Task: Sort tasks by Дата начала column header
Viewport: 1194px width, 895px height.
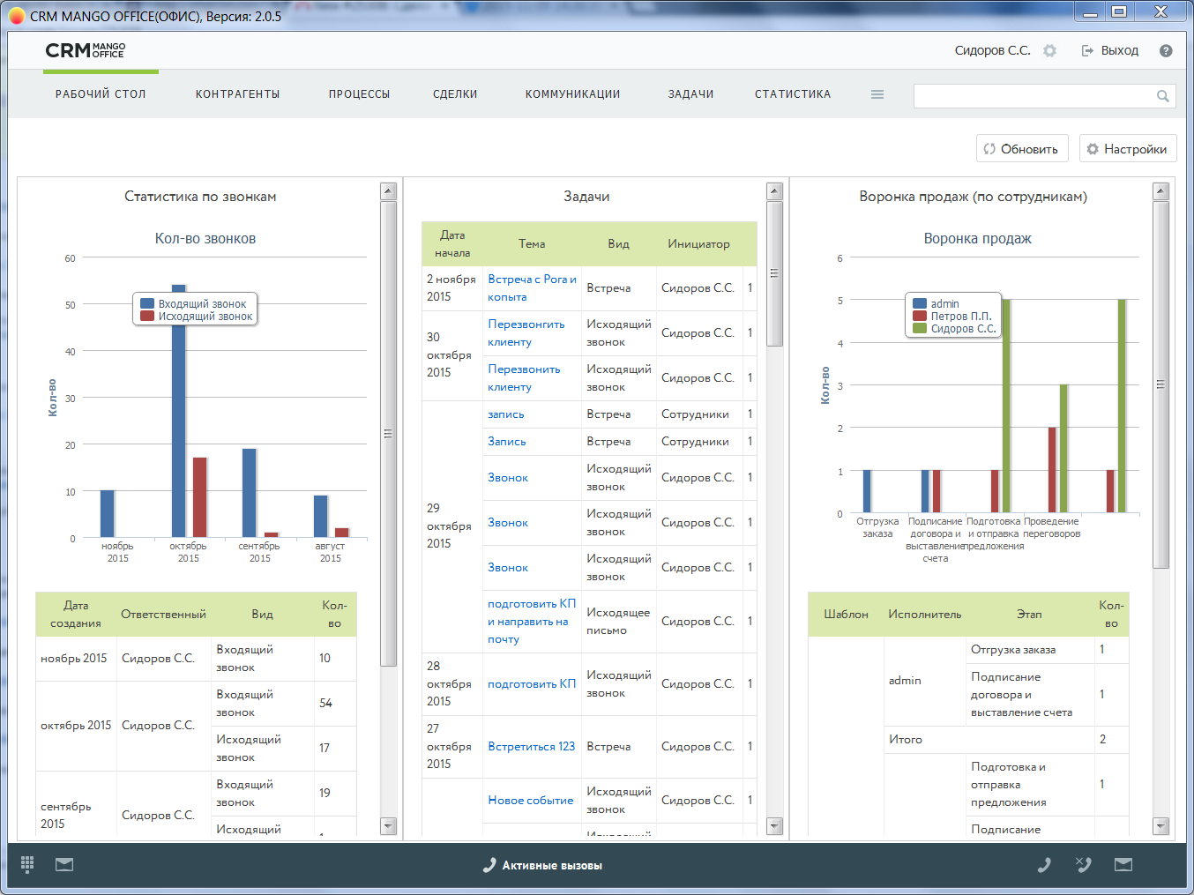Action: 452,244
